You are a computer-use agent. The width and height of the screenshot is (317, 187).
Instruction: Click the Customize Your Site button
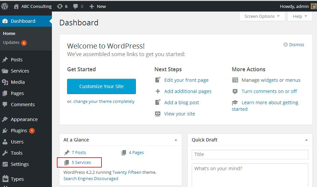coord(101,86)
